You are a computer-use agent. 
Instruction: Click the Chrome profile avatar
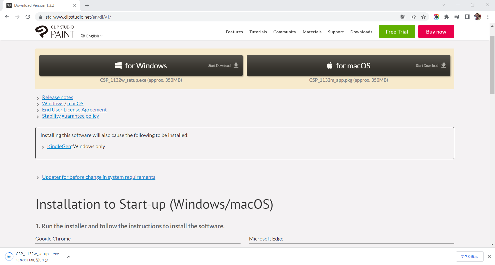(477, 17)
